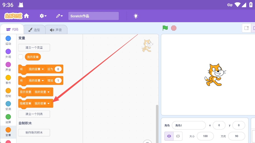Select the Operators (运算) green color circle
Viewport: 255px width, 143px height.
tap(8, 117)
